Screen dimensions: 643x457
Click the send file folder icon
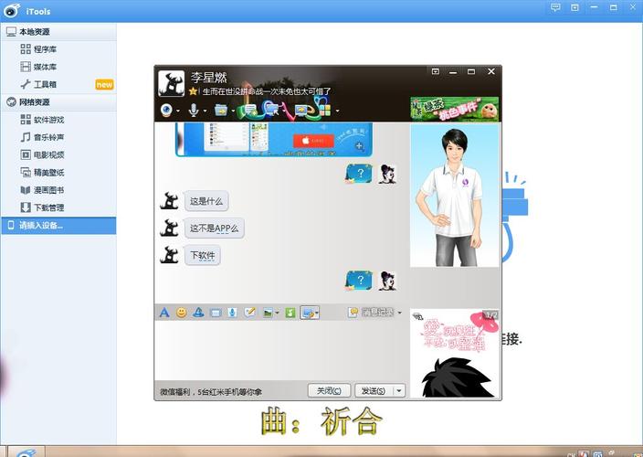[220, 110]
